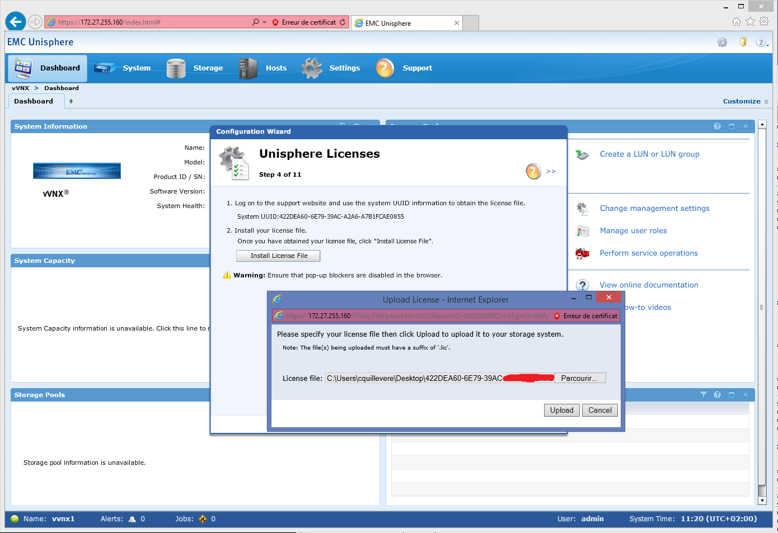This screenshot has width=778, height=533.
Task: Cancel the license upload dialog
Action: point(599,410)
